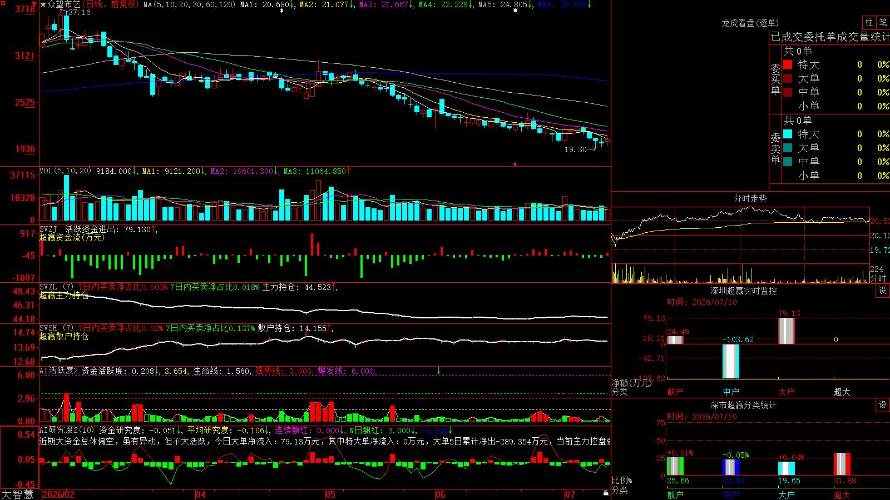
Task: Click the lock icon on the date axis
Action: [606, 493]
